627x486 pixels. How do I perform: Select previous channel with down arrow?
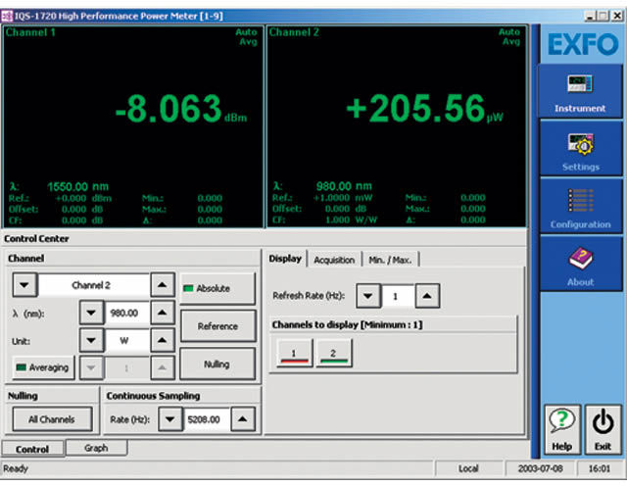(x=24, y=285)
